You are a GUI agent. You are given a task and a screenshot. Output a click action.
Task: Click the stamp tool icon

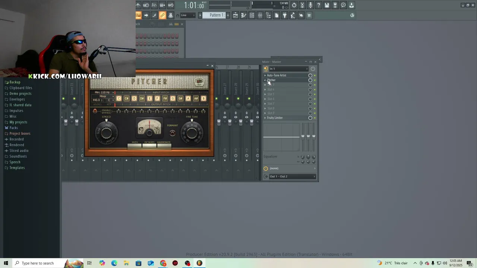point(170,15)
